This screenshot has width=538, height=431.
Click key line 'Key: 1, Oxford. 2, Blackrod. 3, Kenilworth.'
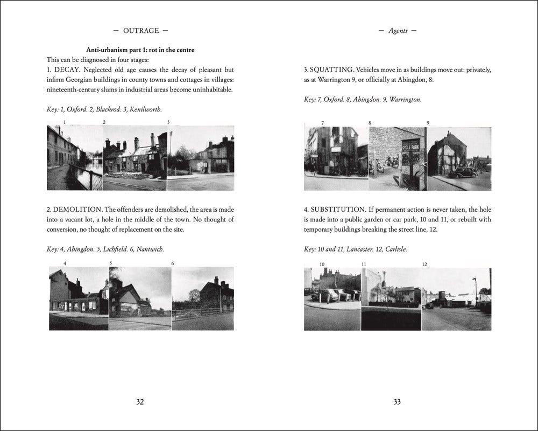[x=104, y=110]
